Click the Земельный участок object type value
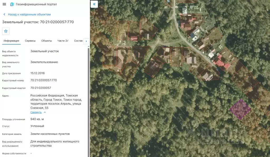Viewport: 270px width, 157px height. pos(45,51)
